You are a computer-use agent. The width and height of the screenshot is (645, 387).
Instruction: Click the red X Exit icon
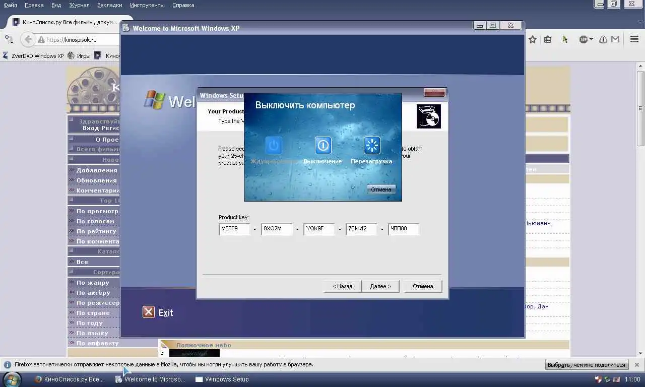click(x=149, y=312)
